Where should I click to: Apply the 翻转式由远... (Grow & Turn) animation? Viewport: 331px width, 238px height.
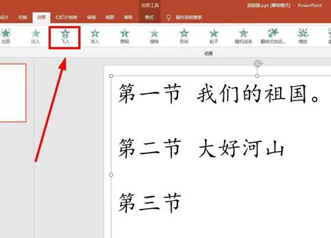tap(273, 36)
